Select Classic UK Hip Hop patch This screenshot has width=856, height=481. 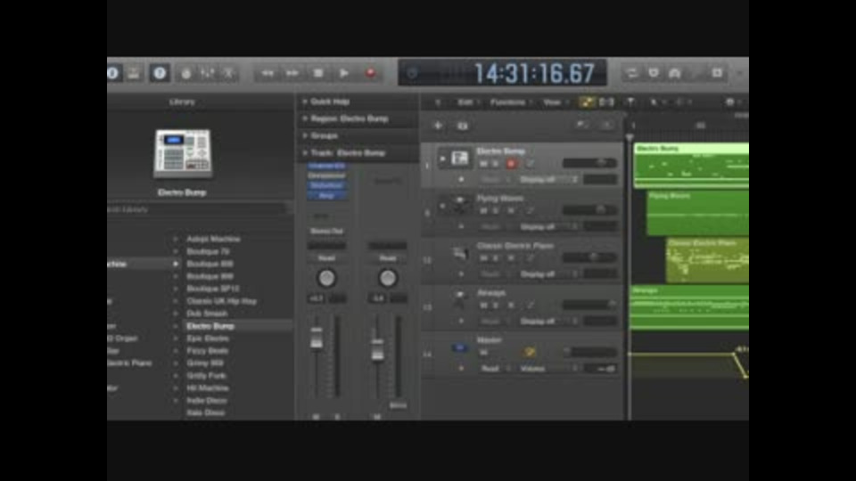point(221,301)
